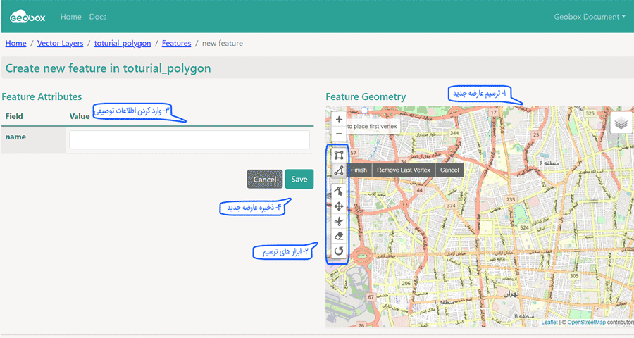The width and height of the screenshot is (634, 338).
Task: Select the draw rectangle tool
Action: coord(339,154)
